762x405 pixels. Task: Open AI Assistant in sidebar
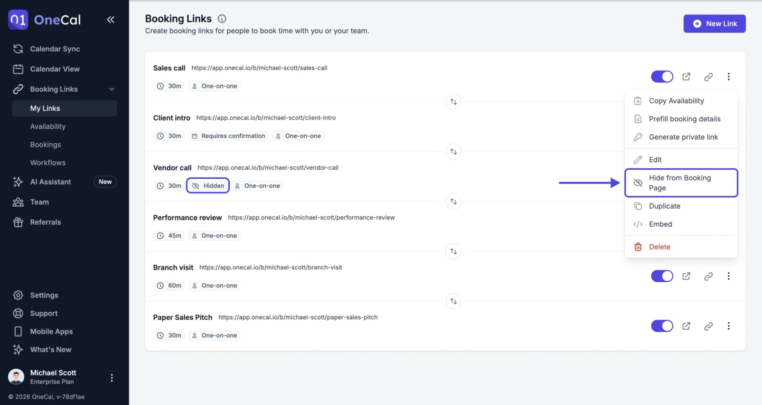point(50,182)
